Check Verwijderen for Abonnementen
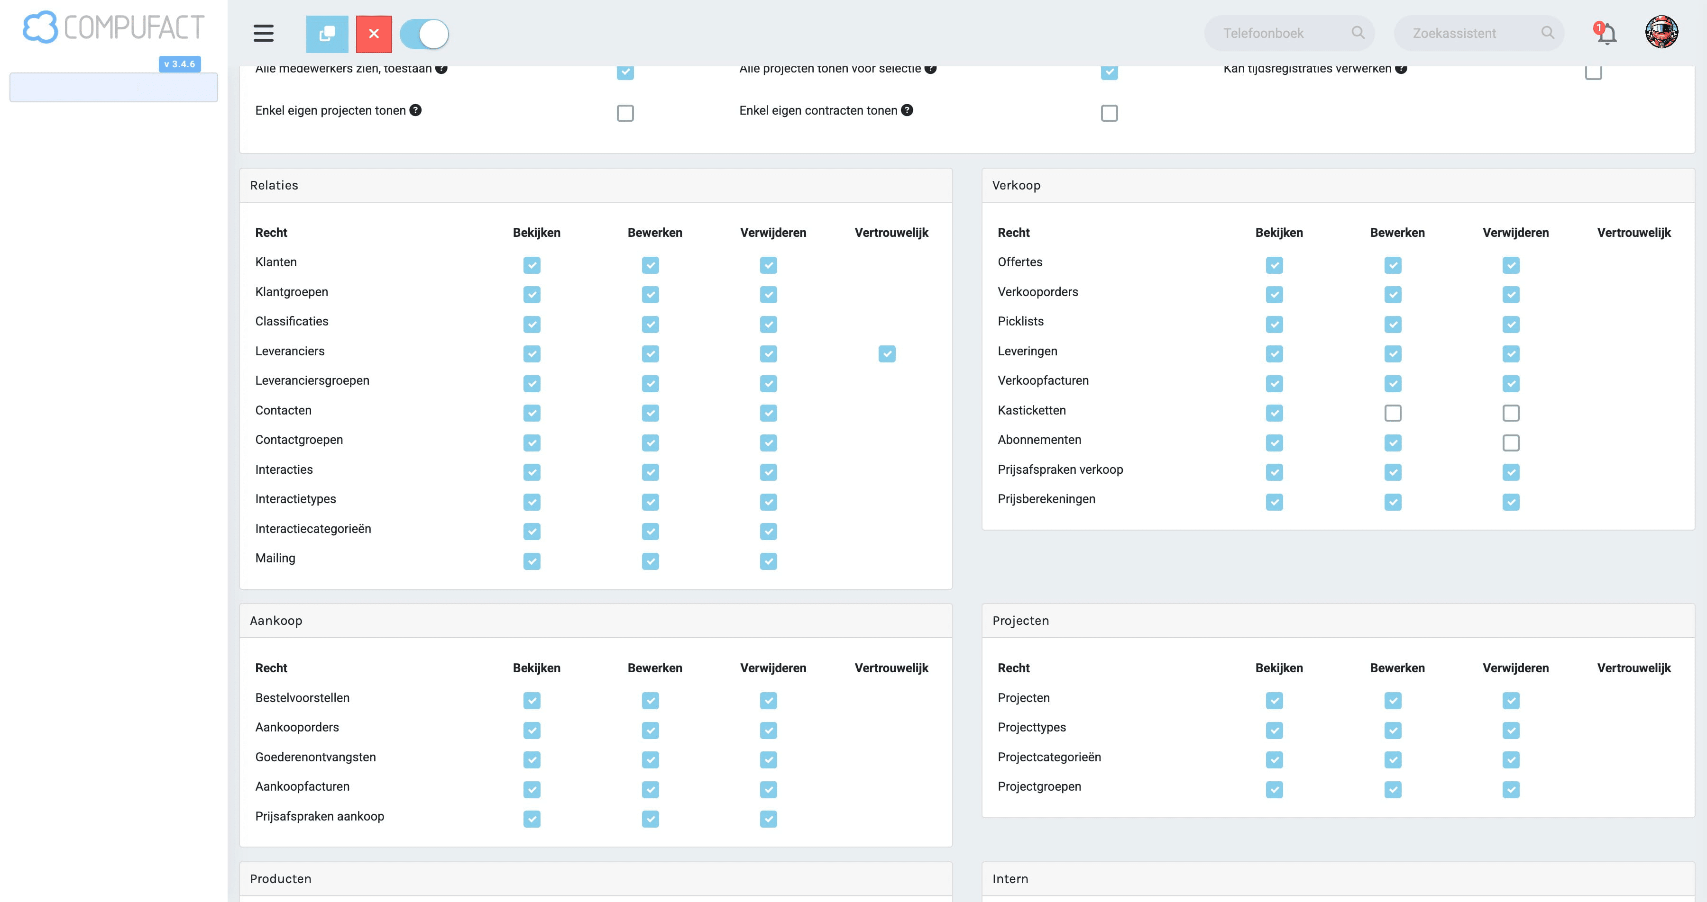 coord(1511,442)
